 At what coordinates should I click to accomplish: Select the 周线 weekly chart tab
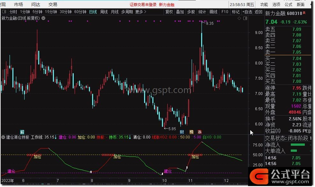pos(104,12)
